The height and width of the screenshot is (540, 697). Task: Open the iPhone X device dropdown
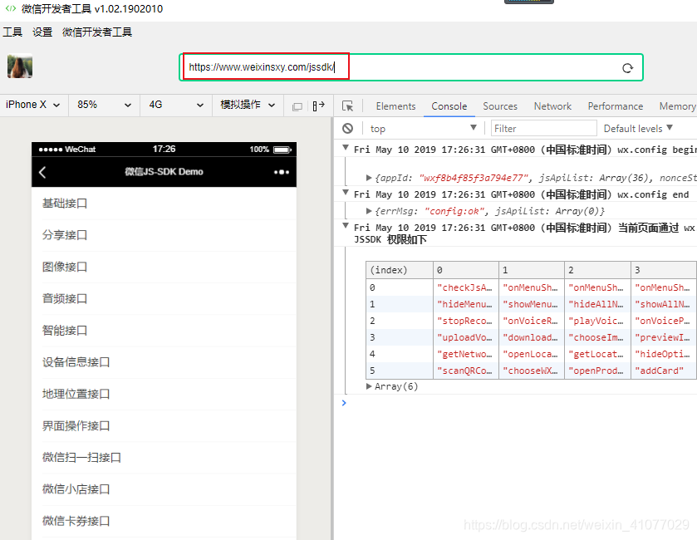(33, 105)
